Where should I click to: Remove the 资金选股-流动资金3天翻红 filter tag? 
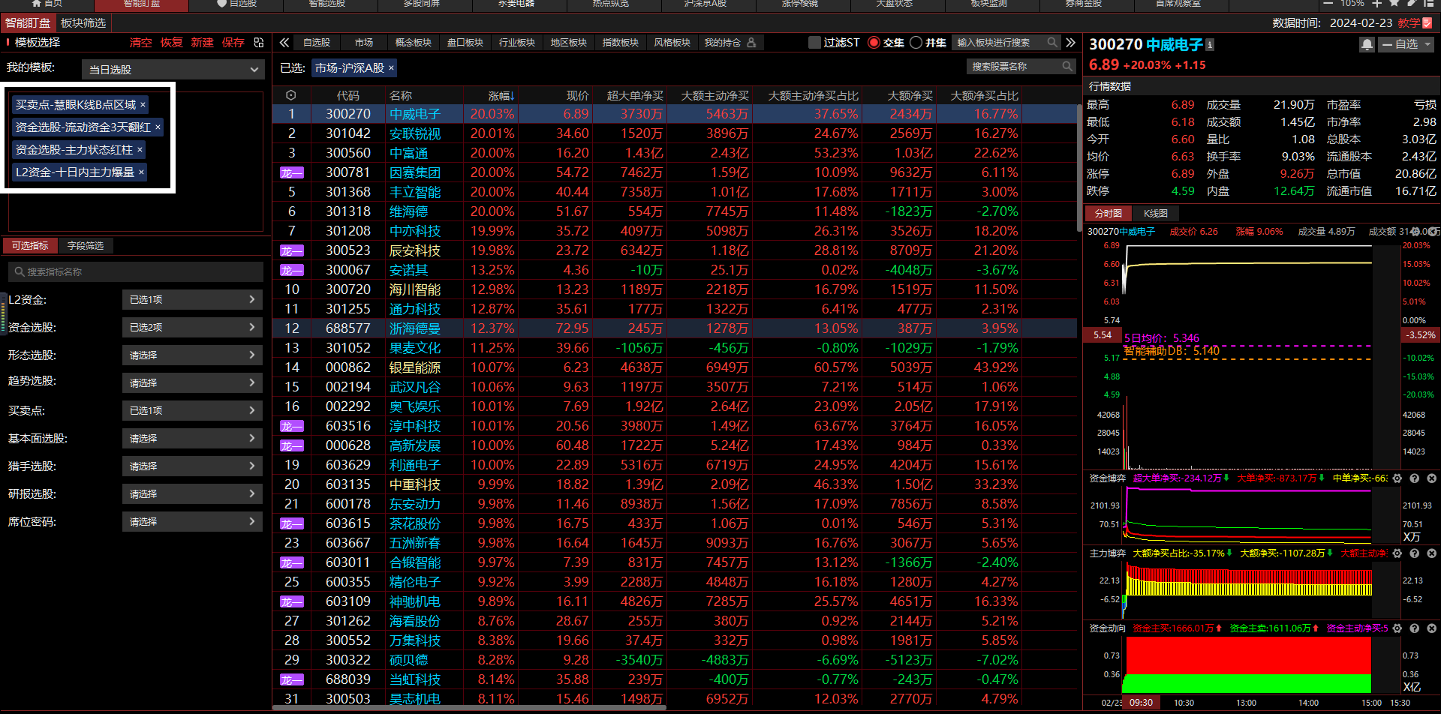pyautogui.click(x=158, y=127)
